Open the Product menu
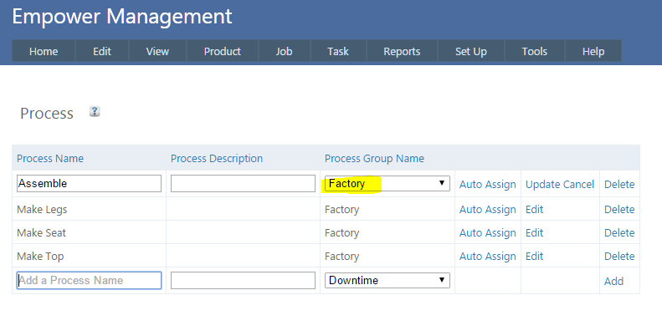The height and width of the screenshot is (336, 662). (222, 51)
